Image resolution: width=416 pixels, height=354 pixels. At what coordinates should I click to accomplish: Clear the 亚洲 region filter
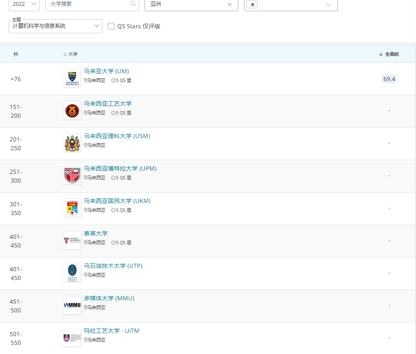coord(230,5)
